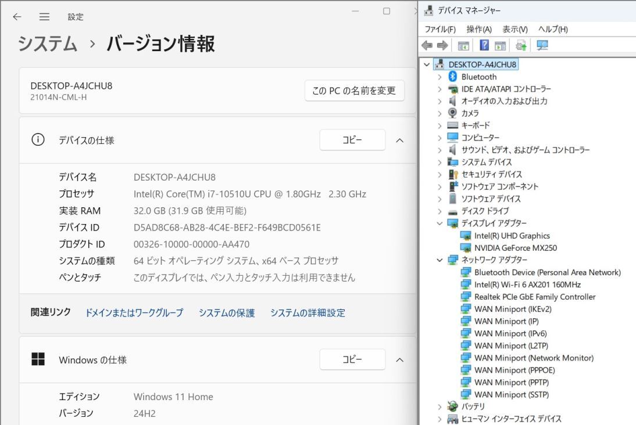The height and width of the screenshot is (425, 636).
Task: Select WAN Miniport (IKEv2) entry
Action: [513, 309]
